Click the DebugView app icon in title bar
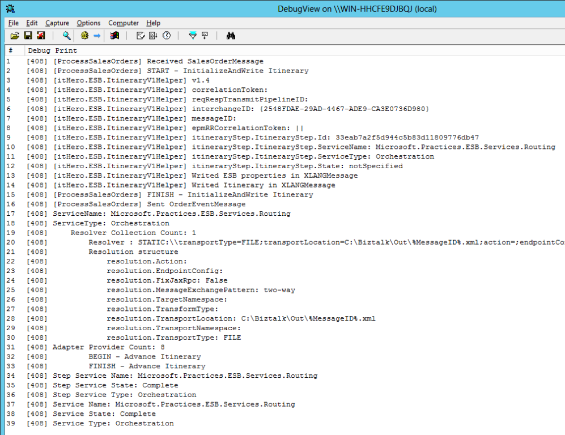Viewport: 565px width, 435px height. click(10, 8)
